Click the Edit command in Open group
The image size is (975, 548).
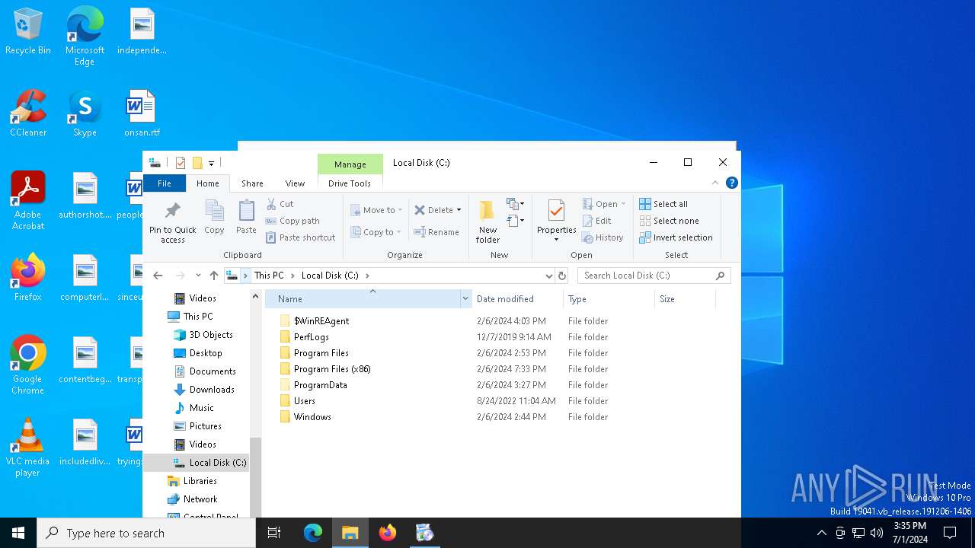pyautogui.click(x=596, y=221)
